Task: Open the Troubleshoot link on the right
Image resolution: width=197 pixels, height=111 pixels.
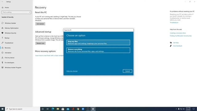Action: (x=174, y=23)
